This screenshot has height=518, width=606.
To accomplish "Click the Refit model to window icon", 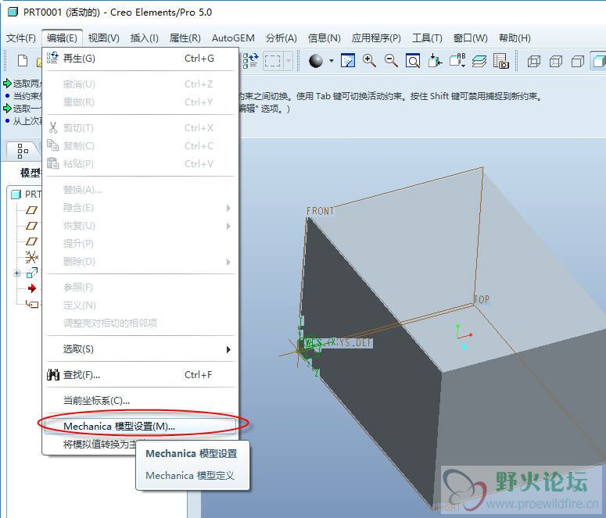I will point(413,61).
